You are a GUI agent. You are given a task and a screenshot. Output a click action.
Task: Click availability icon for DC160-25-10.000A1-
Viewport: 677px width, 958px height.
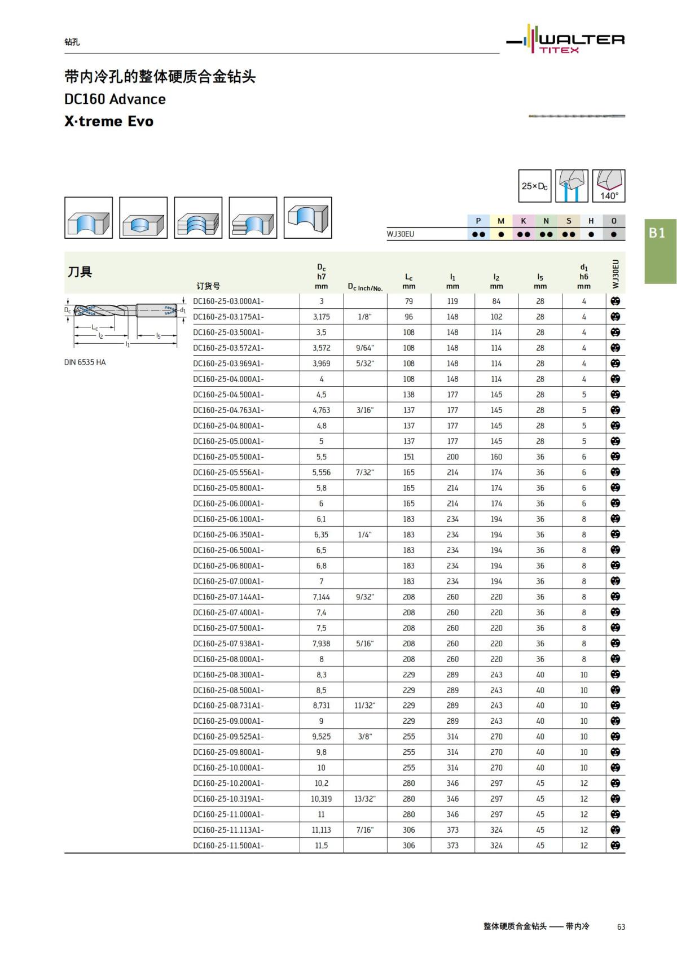pyautogui.click(x=616, y=767)
